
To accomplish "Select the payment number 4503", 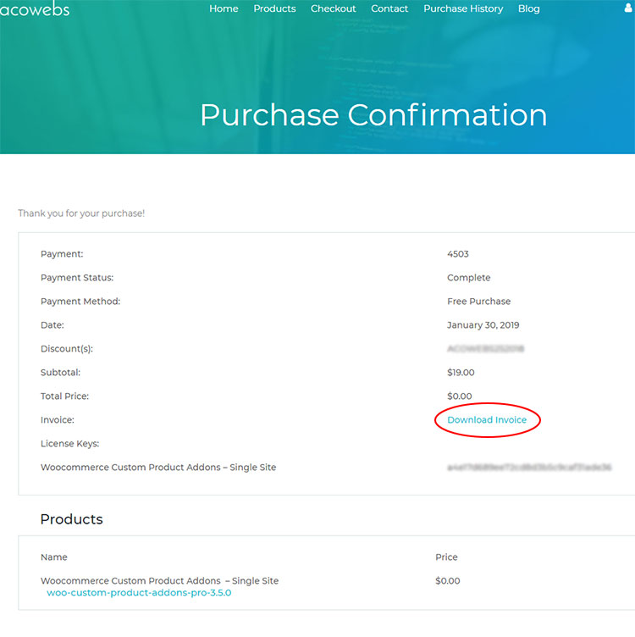I will [x=457, y=254].
